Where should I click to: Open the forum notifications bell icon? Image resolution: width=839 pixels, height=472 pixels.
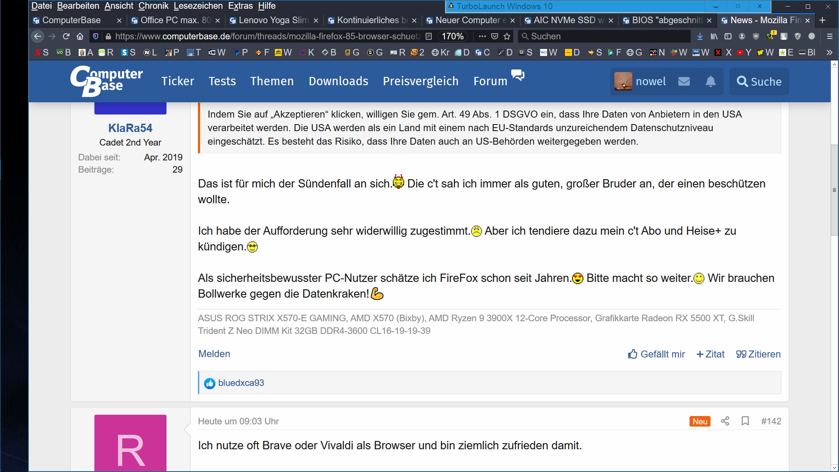tap(711, 81)
